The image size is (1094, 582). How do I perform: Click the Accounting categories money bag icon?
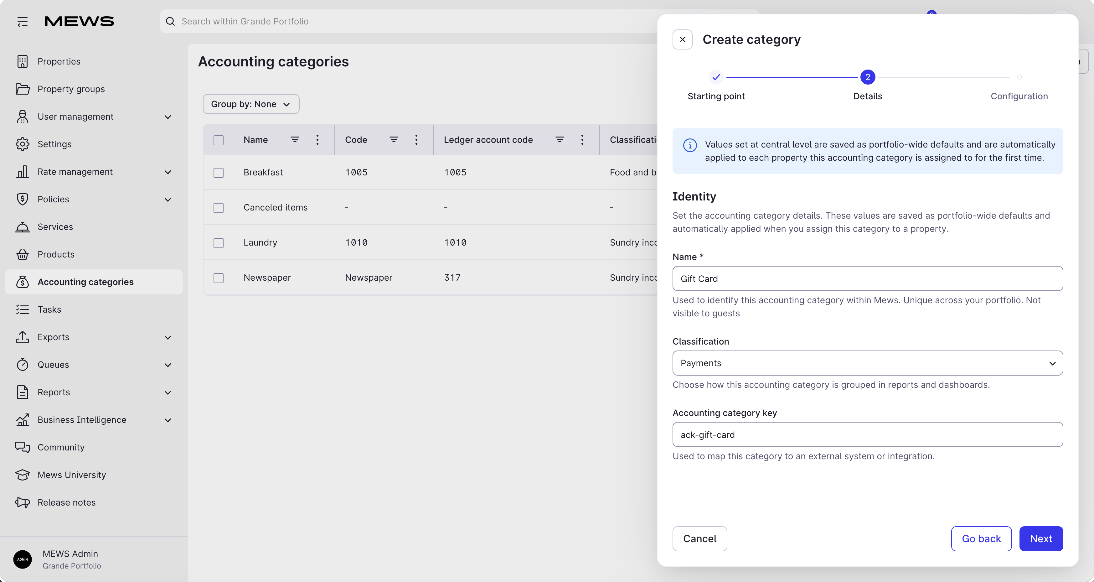23,282
